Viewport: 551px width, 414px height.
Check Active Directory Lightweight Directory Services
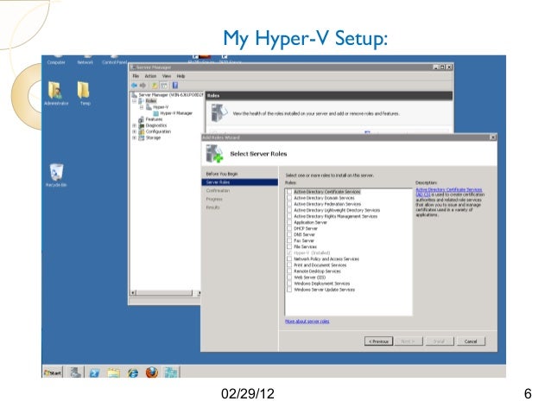click(x=289, y=210)
